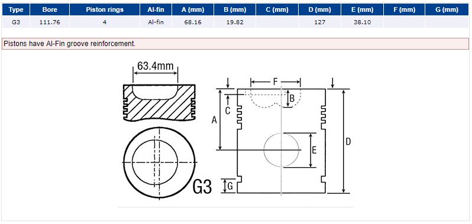Viewport: 472px width, 224px height.
Task: Select the C (mm) column header
Action: coord(277,9)
